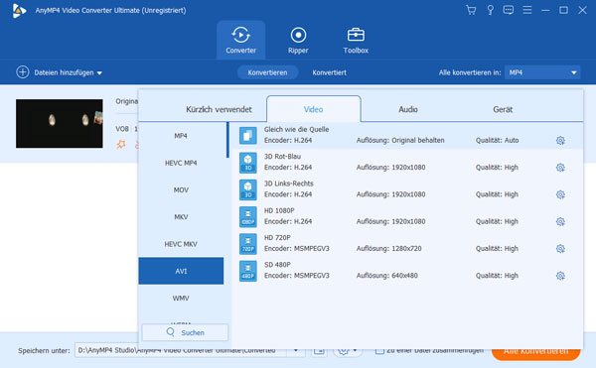Click the magnifier search icon
Viewport: 596px width, 368px height.
pyautogui.click(x=170, y=332)
